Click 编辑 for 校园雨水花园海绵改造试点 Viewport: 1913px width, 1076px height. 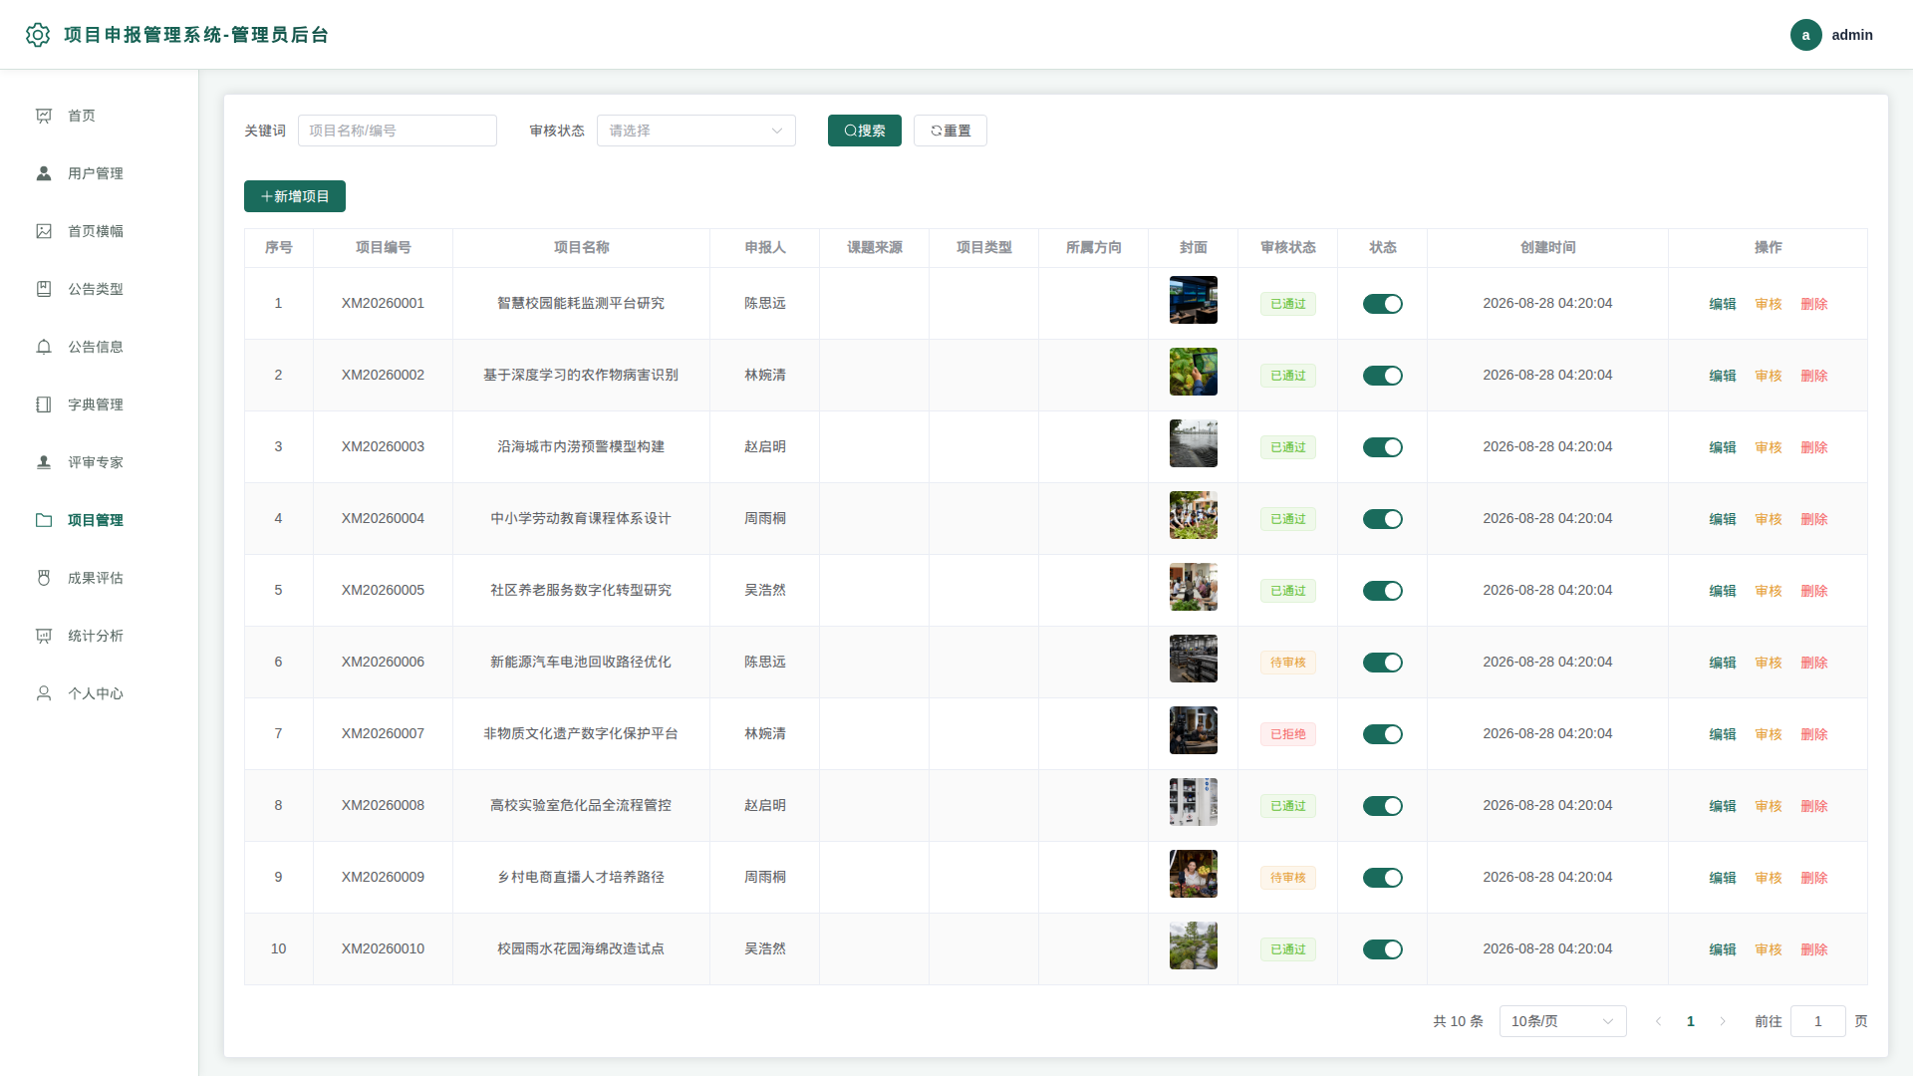1722,949
